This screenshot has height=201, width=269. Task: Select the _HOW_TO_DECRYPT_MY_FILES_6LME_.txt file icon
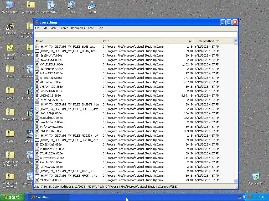(x=37, y=47)
